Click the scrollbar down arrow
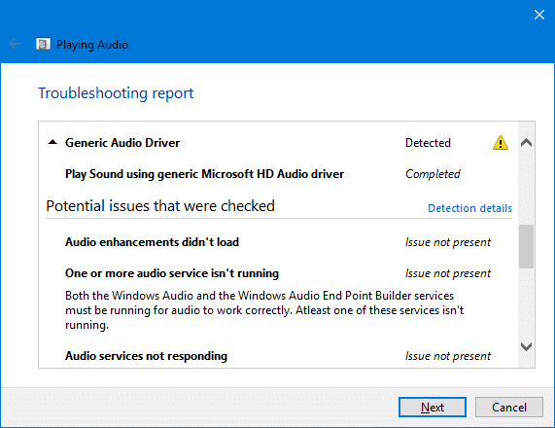The width and height of the screenshot is (555, 428). tap(527, 346)
